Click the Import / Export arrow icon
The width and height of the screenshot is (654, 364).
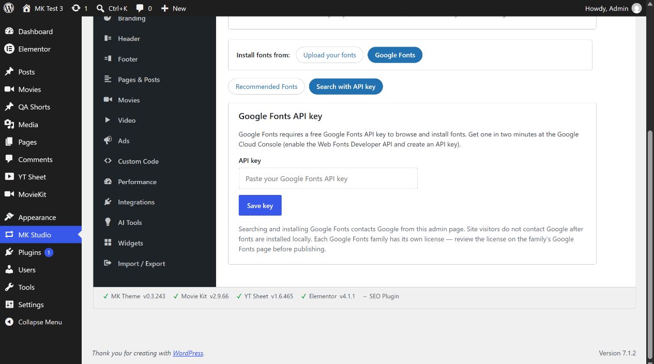tap(108, 263)
